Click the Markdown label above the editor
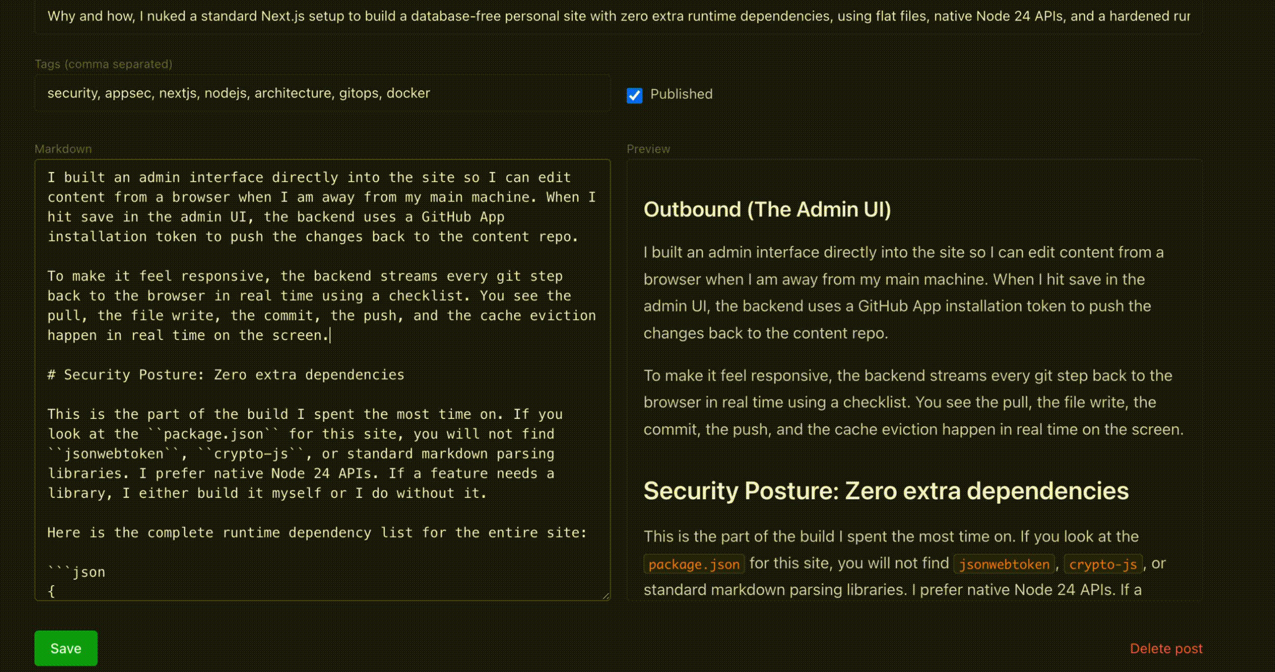Screen dimensions: 1275x672 (x=63, y=149)
